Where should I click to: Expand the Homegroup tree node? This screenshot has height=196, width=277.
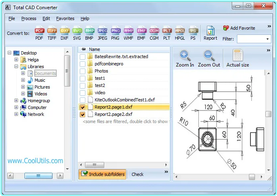click(x=16, y=101)
